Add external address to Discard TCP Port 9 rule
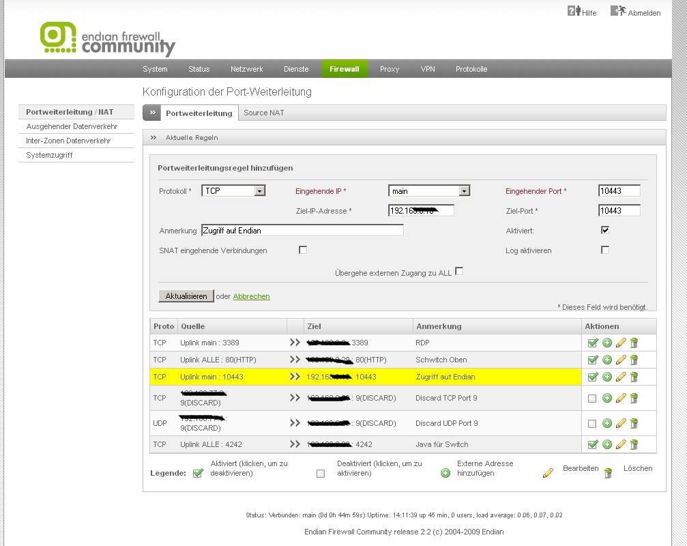Screen dimensions: 687x546 [x=606, y=398]
